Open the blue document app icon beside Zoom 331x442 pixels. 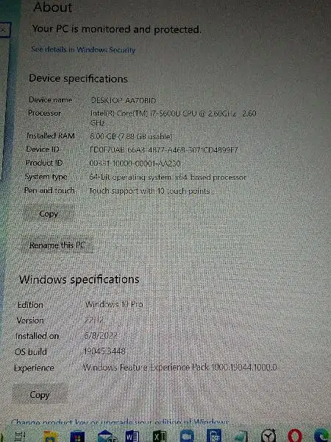(x=214, y=436)
